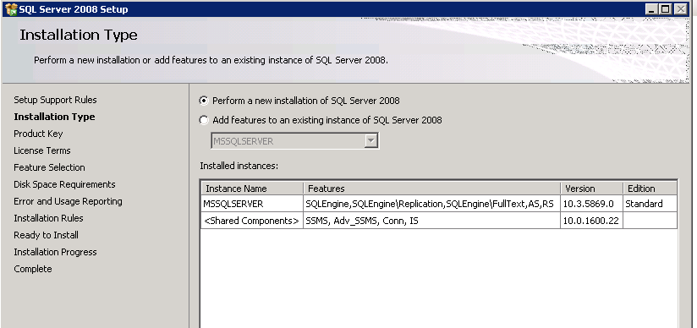
Task: Click the Installation Progress step
Action: tap(55, 252)
